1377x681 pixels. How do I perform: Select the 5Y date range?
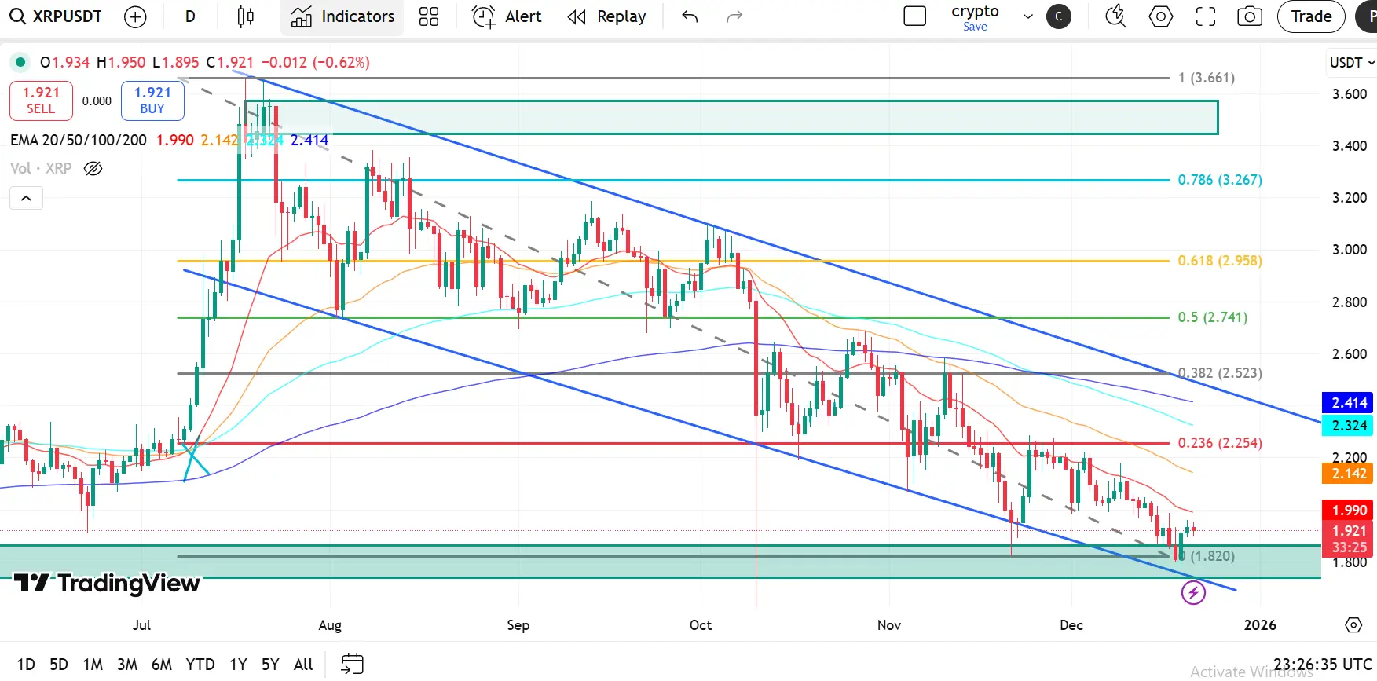click(x=270, y=665)
